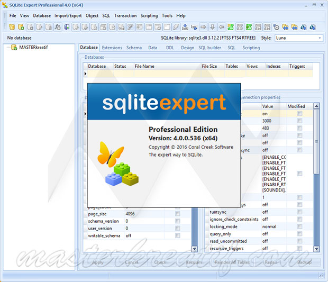Open the Object menu
This screenshot has height=282, width=328.
(x=92, y=16)
